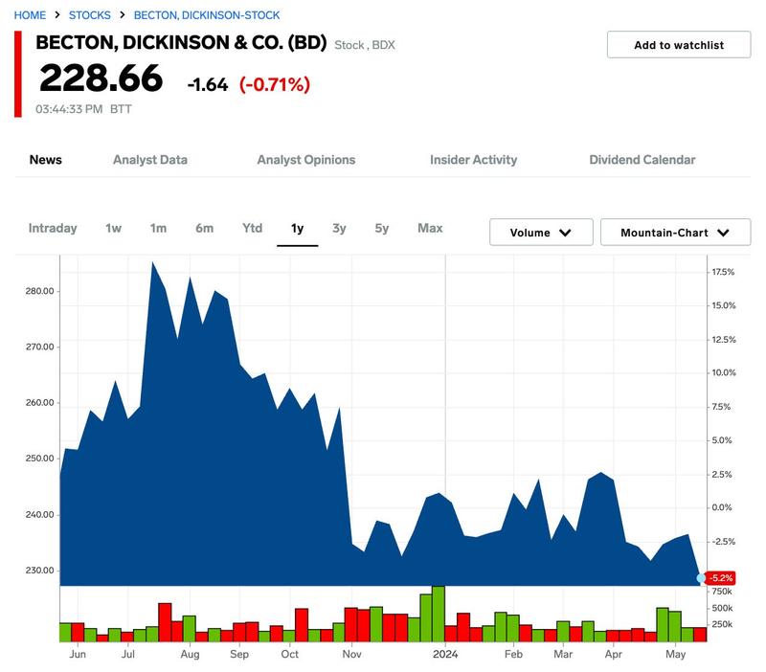766x672 pixels.
Task: Open the Volume dropdown
Action: pos(541,233)
